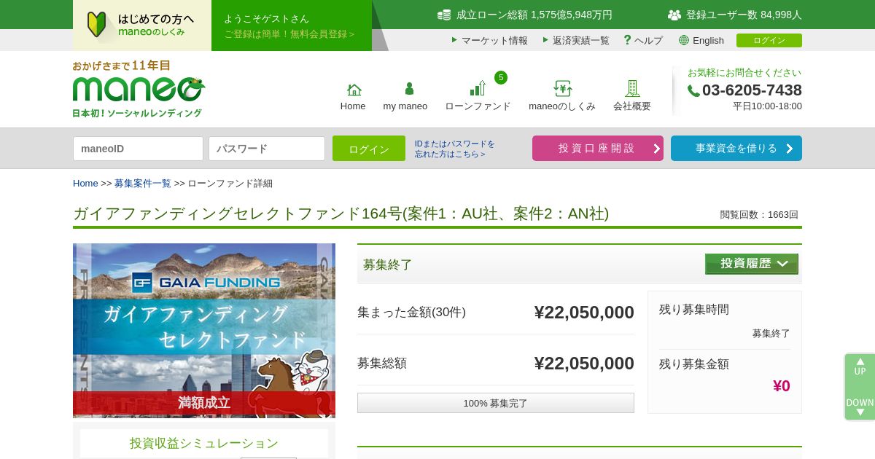Open the はじめての方へ beginner guide banner

pyautogui.click(x=142, y=25)
